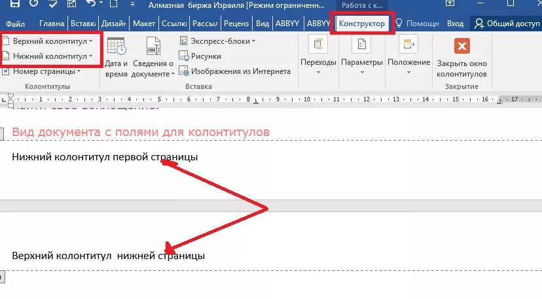Click the Номер страницы hash icon
The image size is (542, 299).
pyautogui.click(x=5, y=71)
